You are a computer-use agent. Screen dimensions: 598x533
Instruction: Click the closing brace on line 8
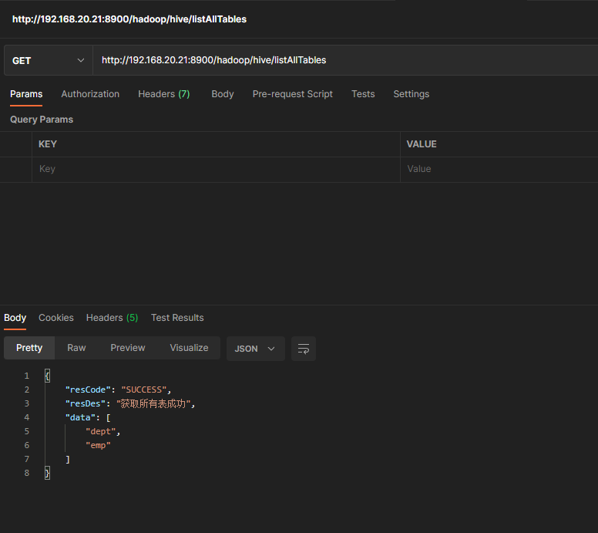(47, 473)
